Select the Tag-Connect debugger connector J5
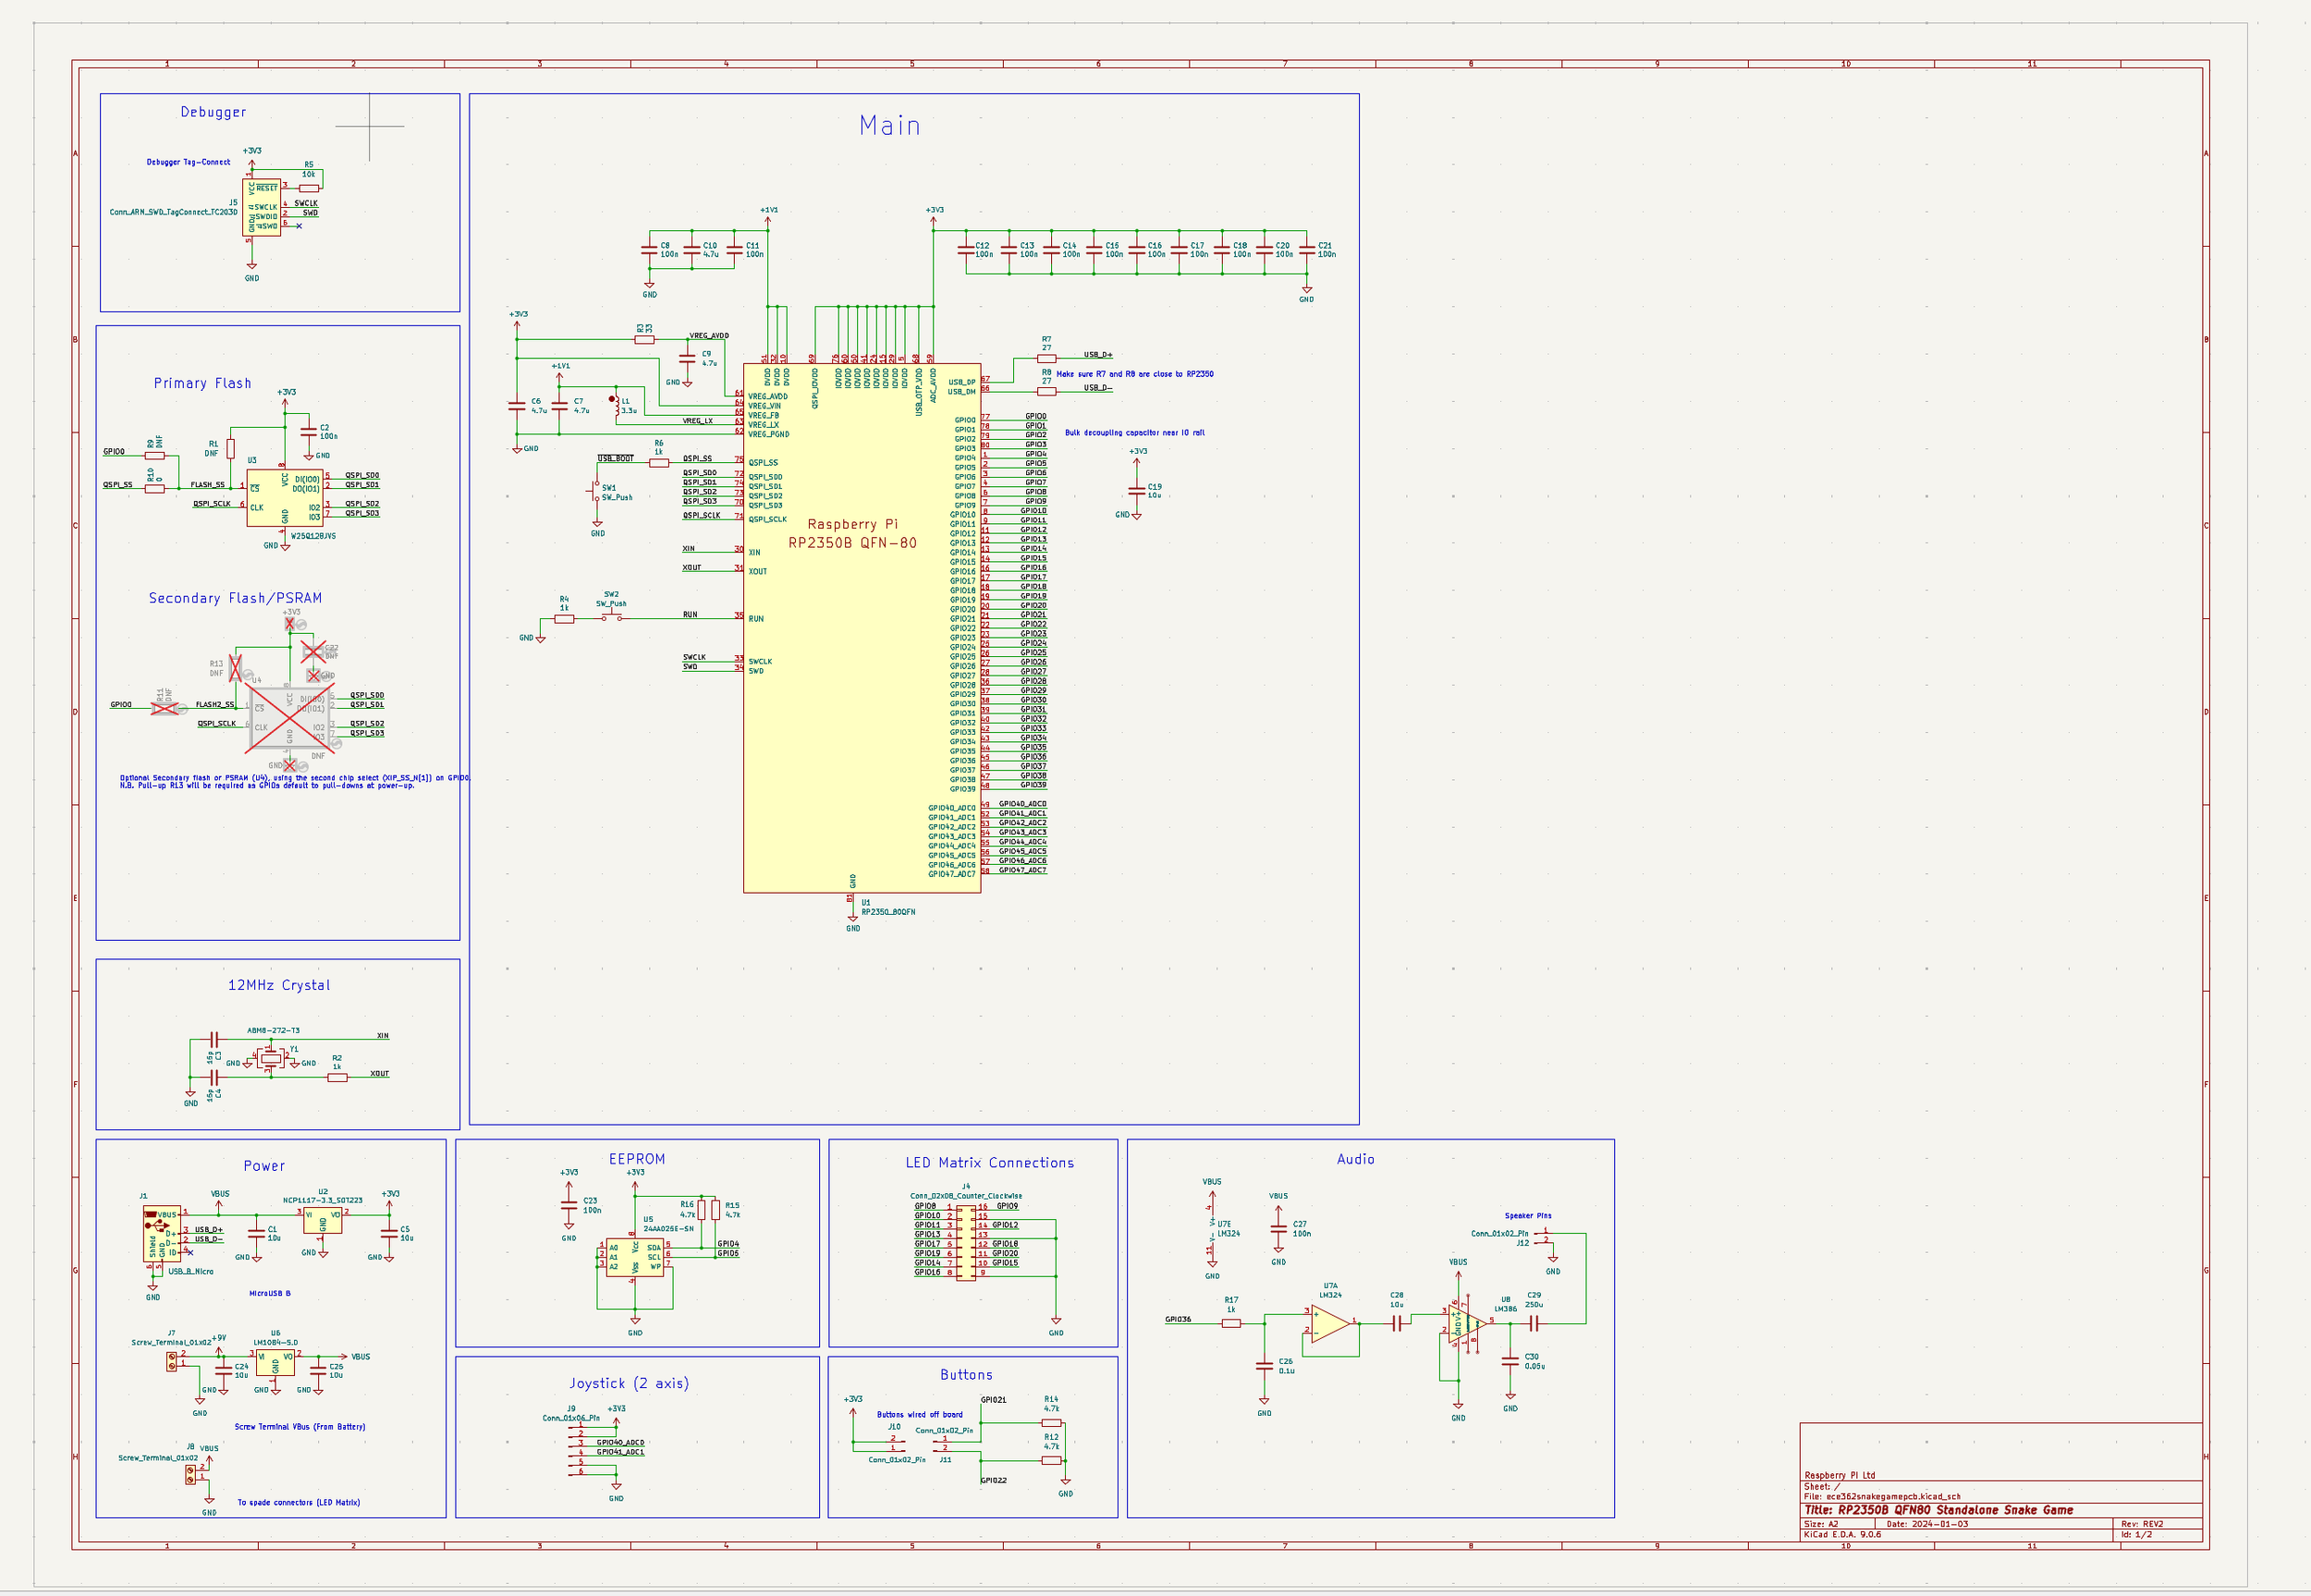Image resolution: width=2311 pixels, height=1596 pixels. (x=262, y=207)
